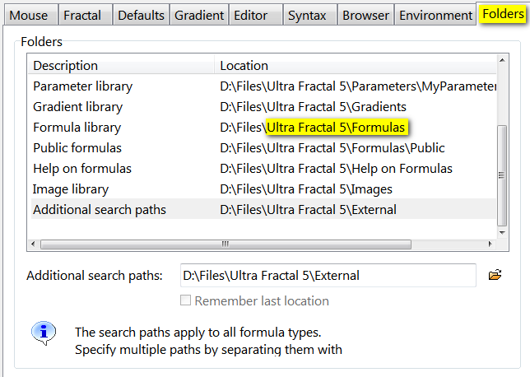This screenshot has width=530, height=377.
Task: Switch to the Mouse tab
Action: (30, 15)
